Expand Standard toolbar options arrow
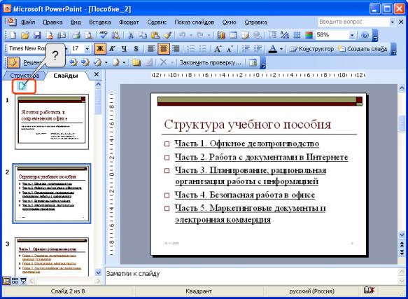This screenshot has height=299, width=408. pyautogui.click(x=375, y=36)
